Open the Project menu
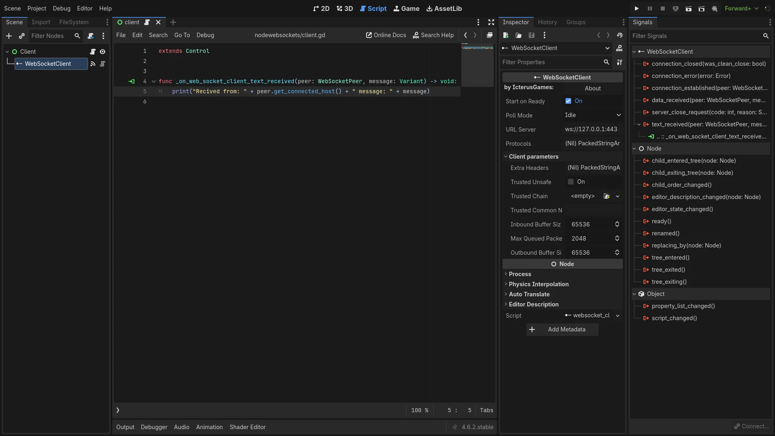775x436 pixels. coord(37,8)
